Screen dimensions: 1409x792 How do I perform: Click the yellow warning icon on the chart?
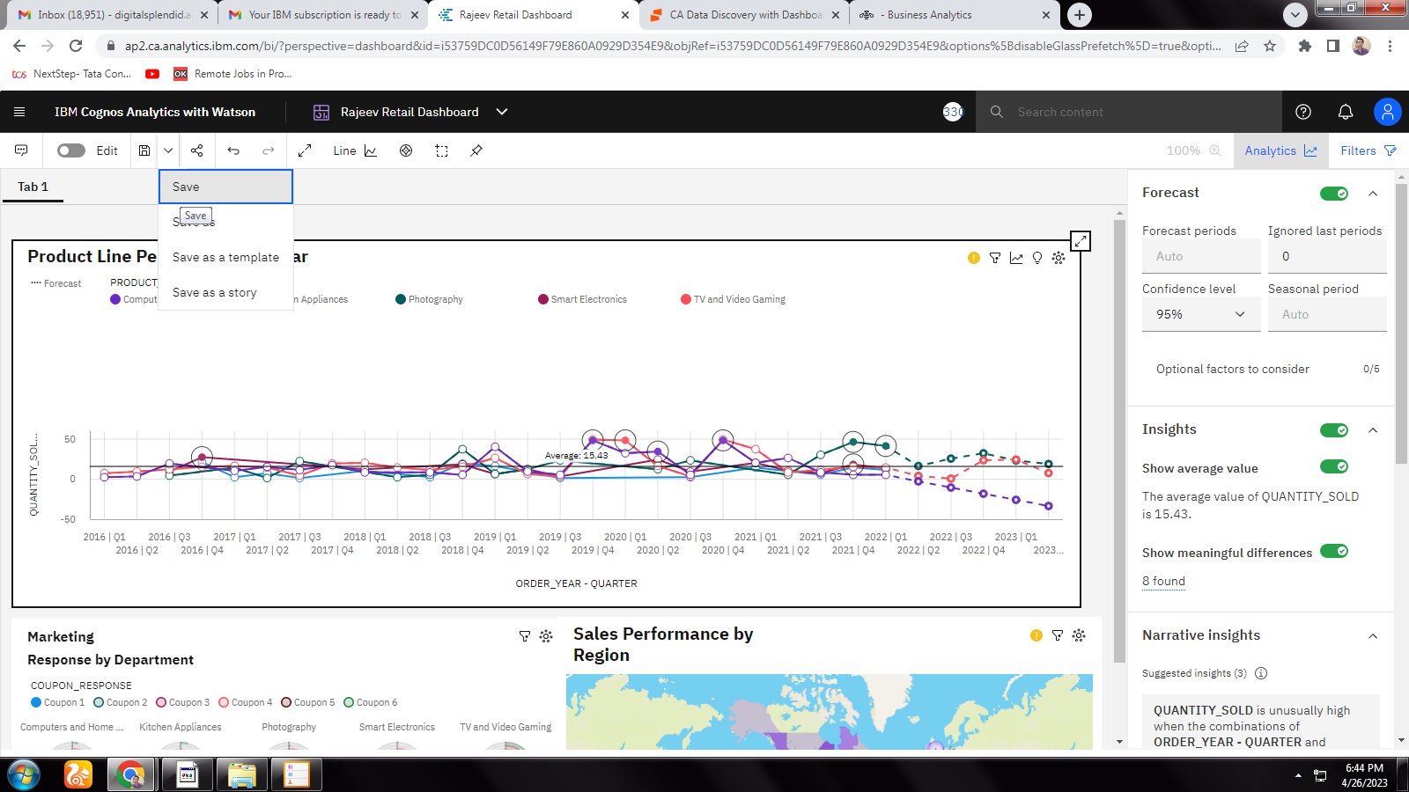pyautogui.click(x=973, y=258)
